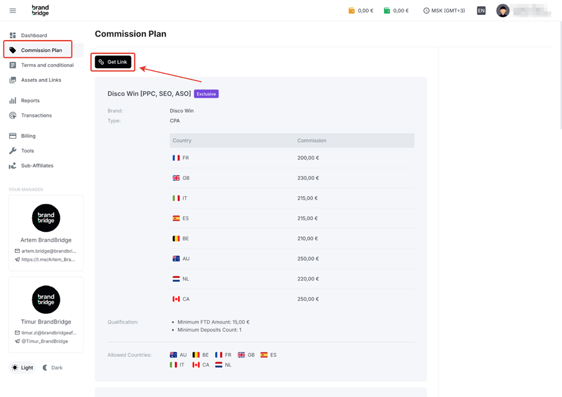562x397 pixels.
Task: Select the 210,00 € commission for BE
Action: click(x=308, y=239)
